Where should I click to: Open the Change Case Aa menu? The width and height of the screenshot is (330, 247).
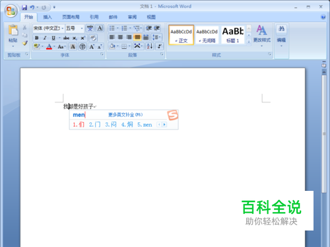(x=61, y=46)
